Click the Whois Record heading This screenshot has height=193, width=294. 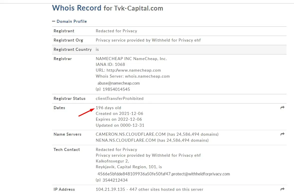pos(76,8)
